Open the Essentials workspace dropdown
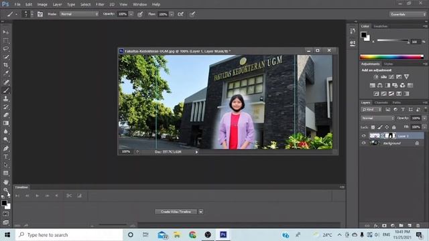This screenshot has width=429, height=241. pyautogui.click(x=408, y=14)
